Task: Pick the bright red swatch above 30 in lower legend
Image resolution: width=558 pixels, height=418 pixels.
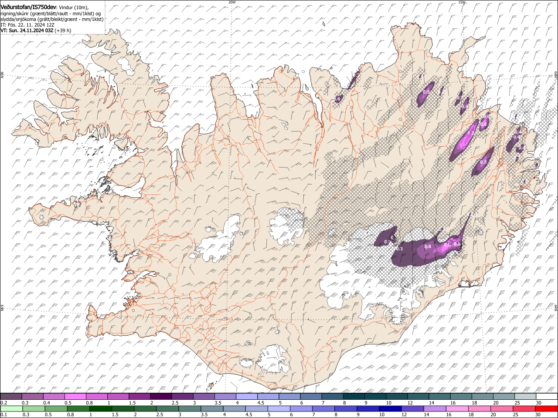Action: pyautogui.click(x=546, y=409)
